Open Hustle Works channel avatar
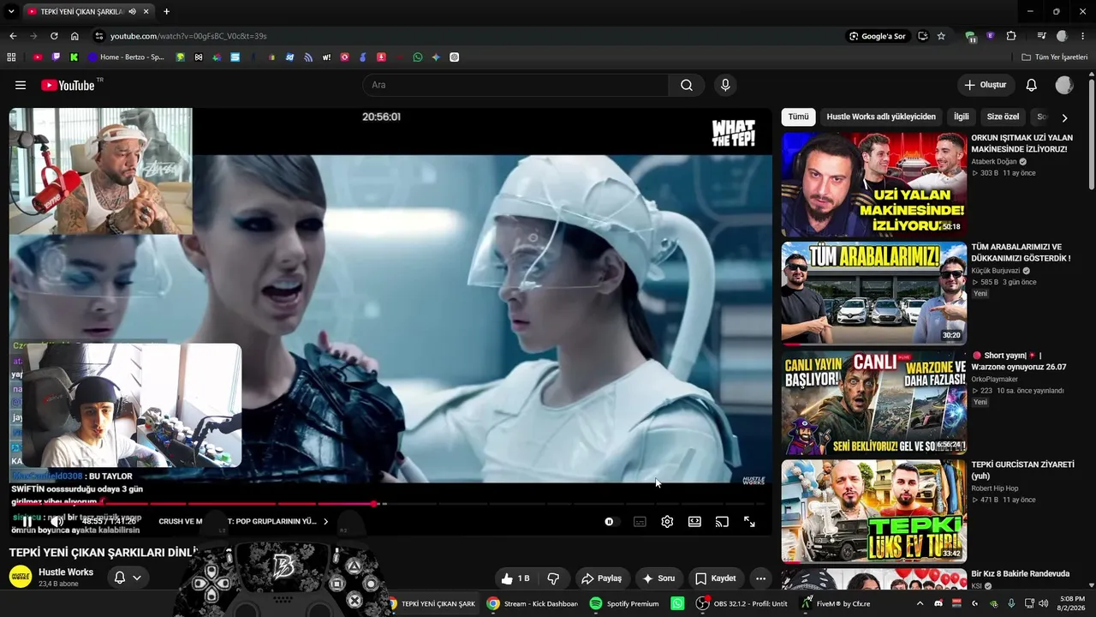The height and width of the screenshot is (617, 1096). (21, 577)
